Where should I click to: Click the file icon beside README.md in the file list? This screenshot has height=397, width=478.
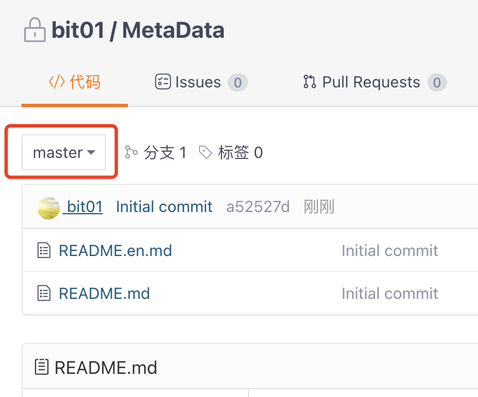click(44, 293)
